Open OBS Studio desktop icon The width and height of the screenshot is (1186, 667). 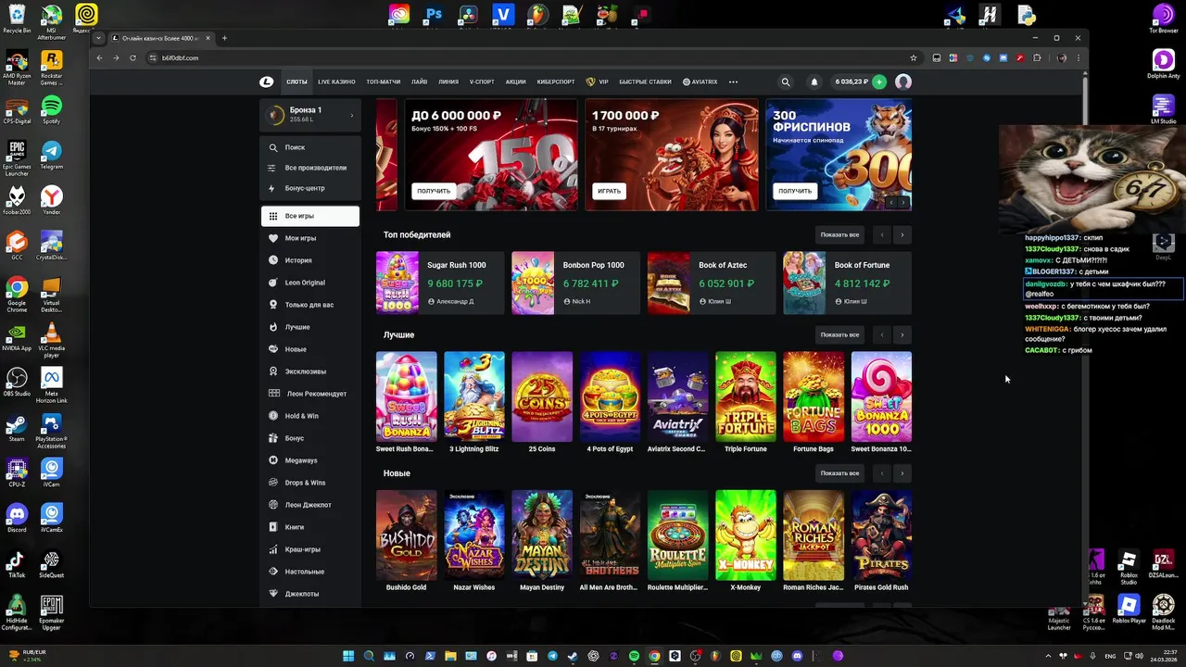[x=17, y=381]
